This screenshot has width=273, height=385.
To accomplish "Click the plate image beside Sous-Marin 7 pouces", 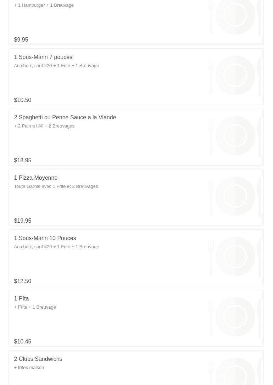I will (235, 75).
